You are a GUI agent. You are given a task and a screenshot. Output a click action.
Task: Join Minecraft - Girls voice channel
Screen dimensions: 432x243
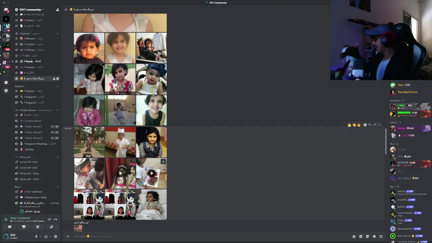(x=37, y=179)
